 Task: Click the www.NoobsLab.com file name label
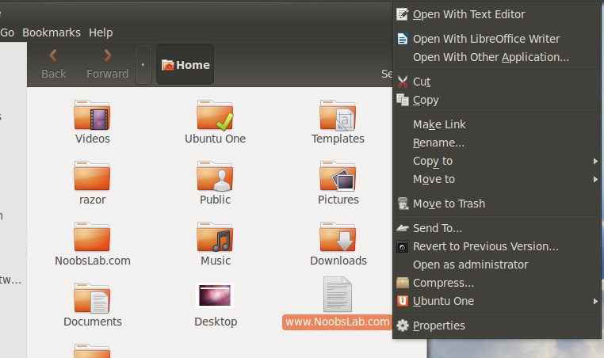(x=338, y=322)
